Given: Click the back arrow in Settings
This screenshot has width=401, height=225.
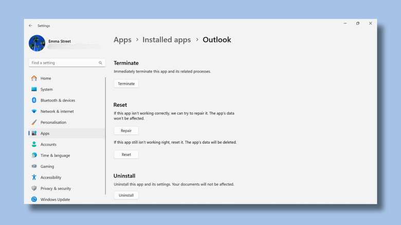Looking at the screenshot, I should click(x=30, y=26).
